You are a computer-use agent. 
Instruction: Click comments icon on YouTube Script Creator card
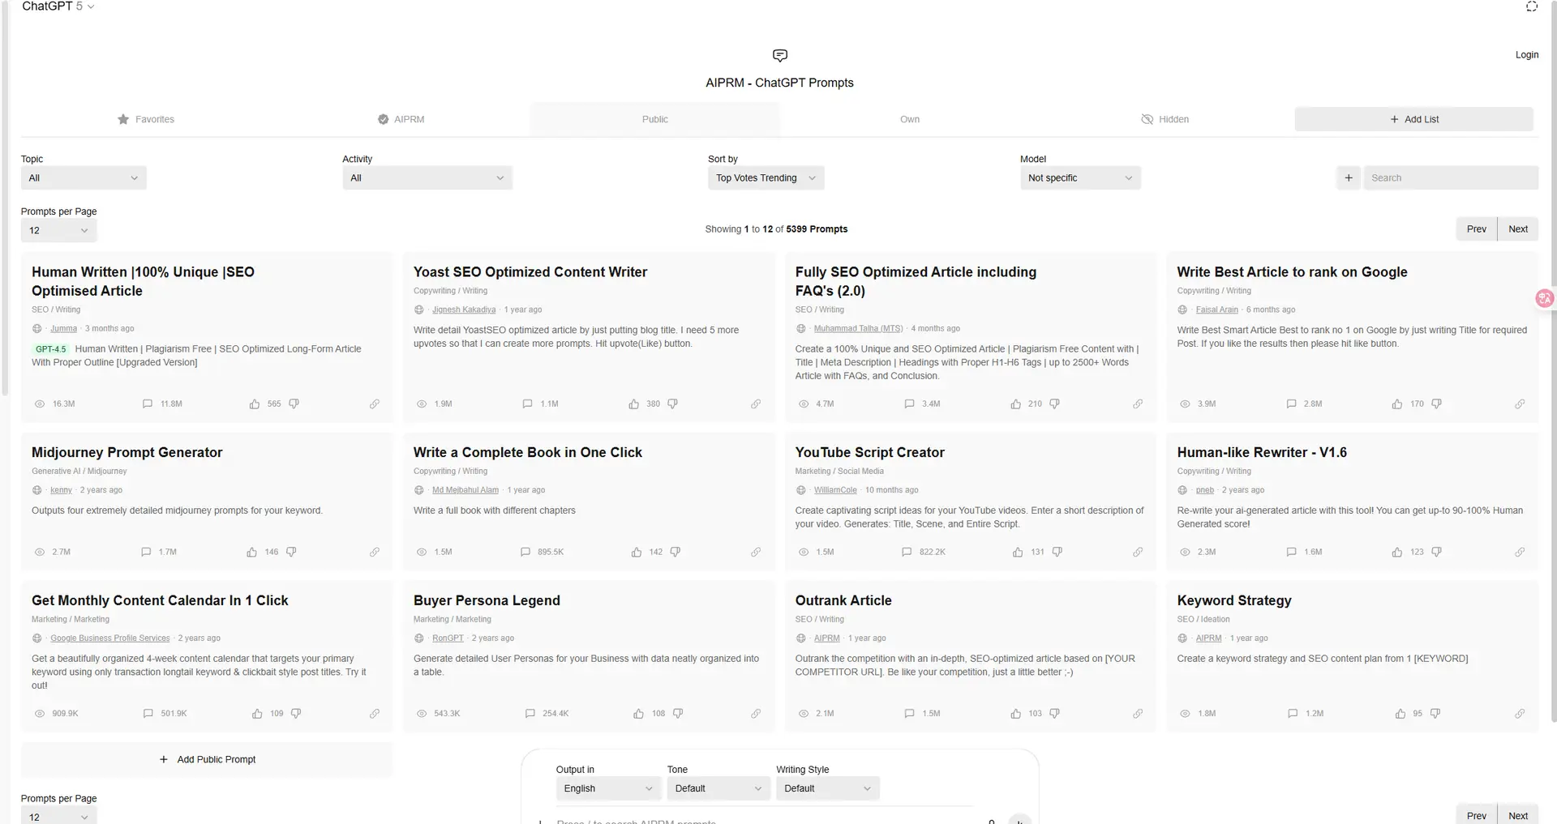907,552
